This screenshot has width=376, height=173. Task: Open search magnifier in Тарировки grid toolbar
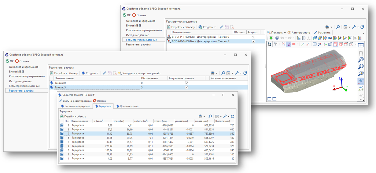pyautogui.click(x=210, y=116)
